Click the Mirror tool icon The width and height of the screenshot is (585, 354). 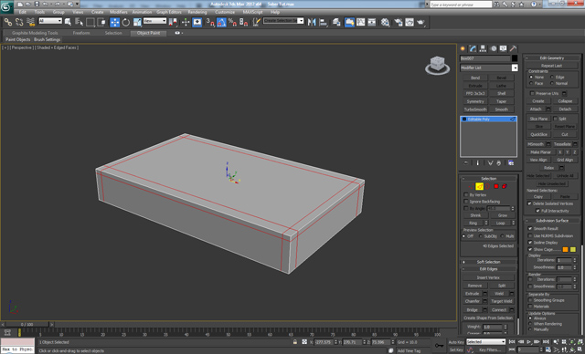[312, 22]
